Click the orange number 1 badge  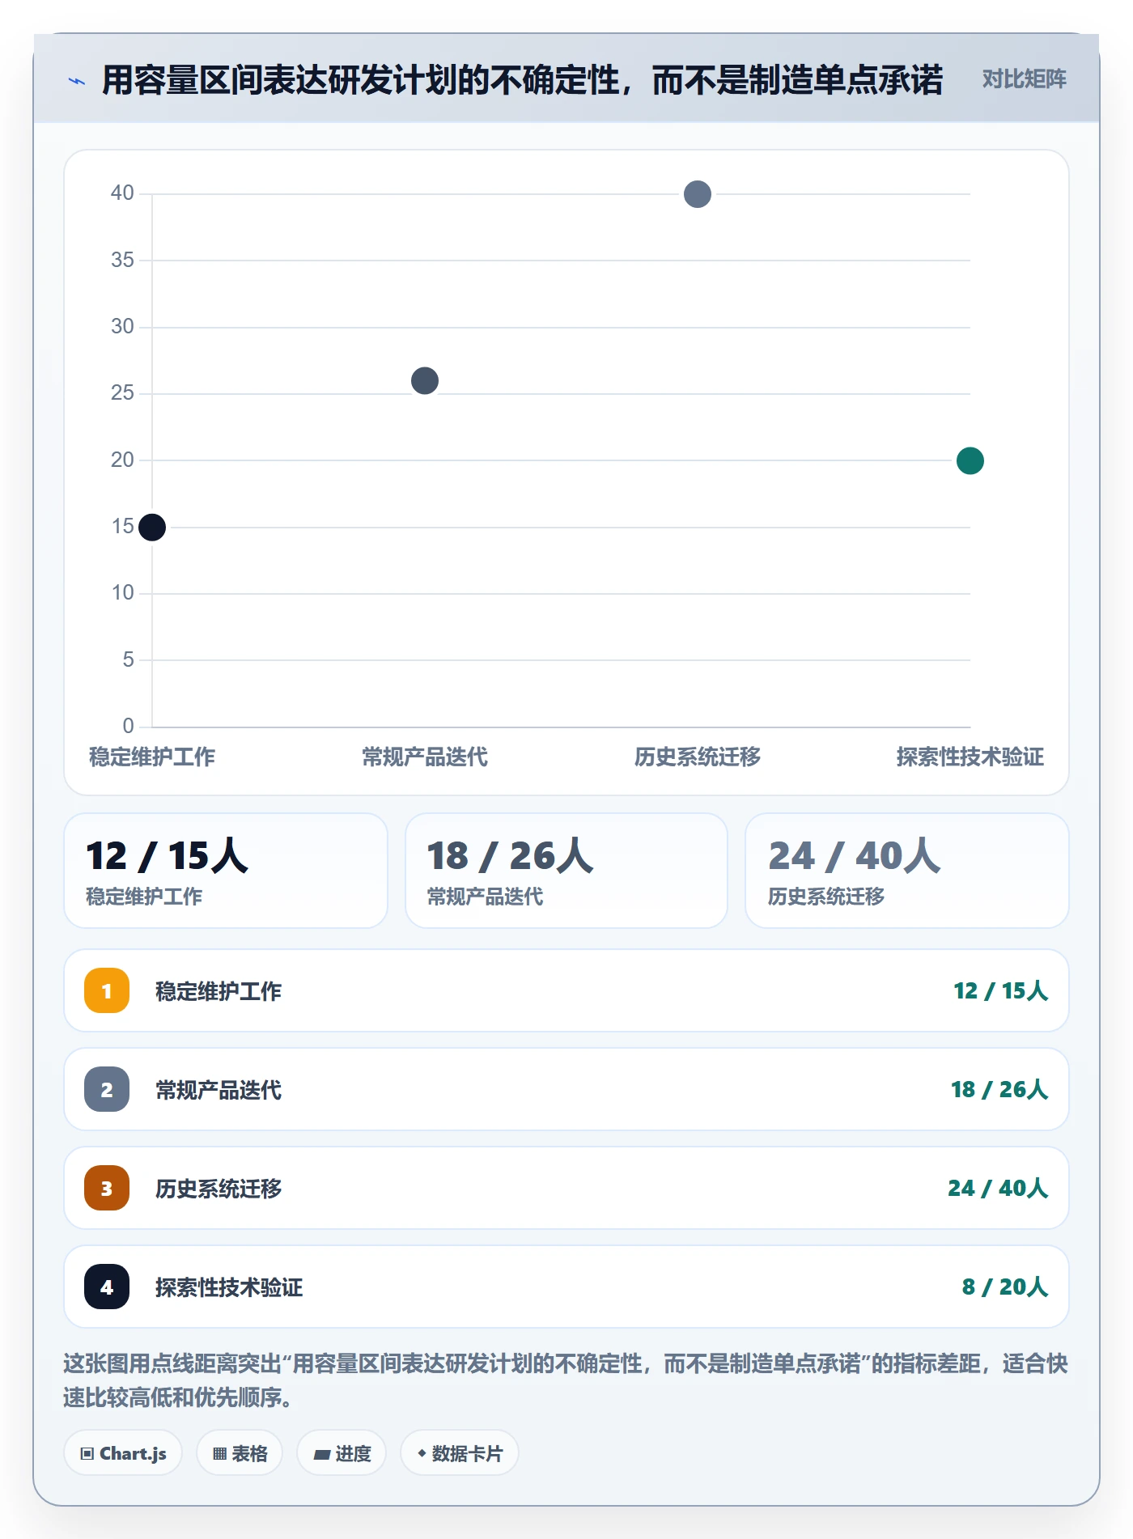107,990
